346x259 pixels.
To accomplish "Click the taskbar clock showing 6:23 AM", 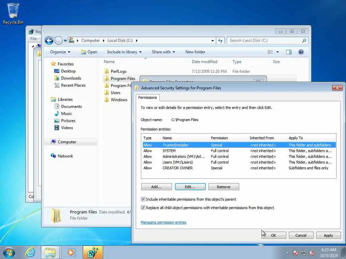I will 329,253.
